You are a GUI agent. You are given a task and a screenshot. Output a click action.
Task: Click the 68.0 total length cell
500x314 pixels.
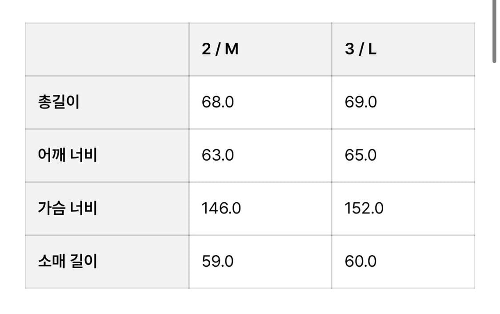click(x=218, y=102)
